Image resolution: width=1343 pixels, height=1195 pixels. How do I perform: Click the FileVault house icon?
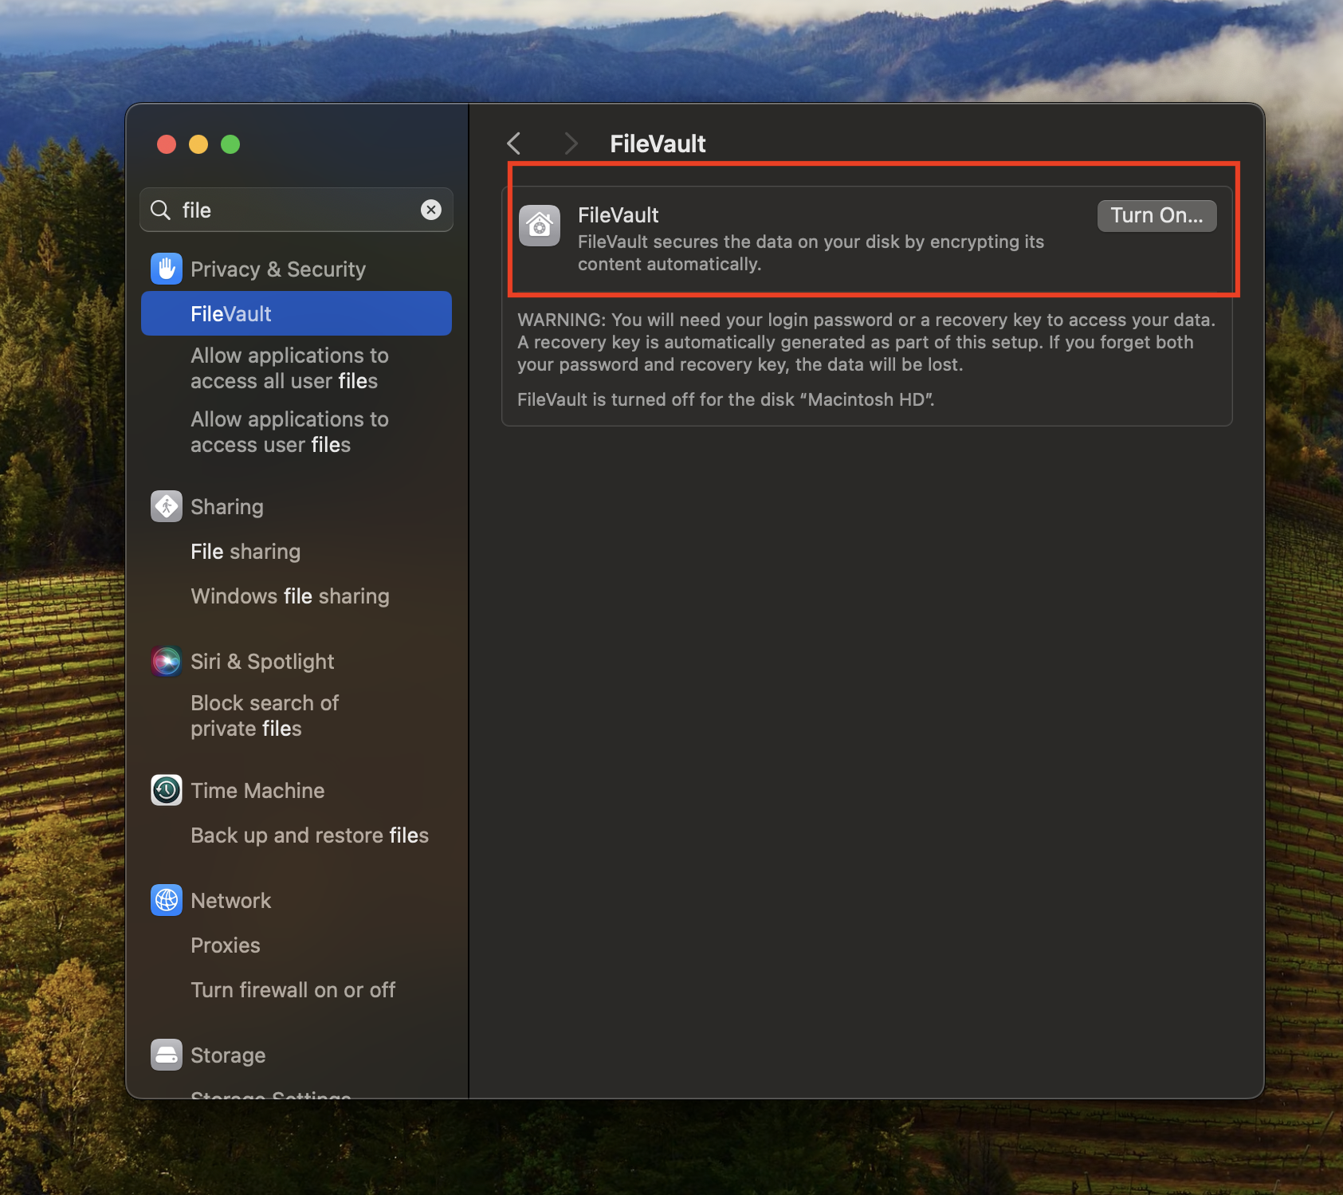point(540,226)
